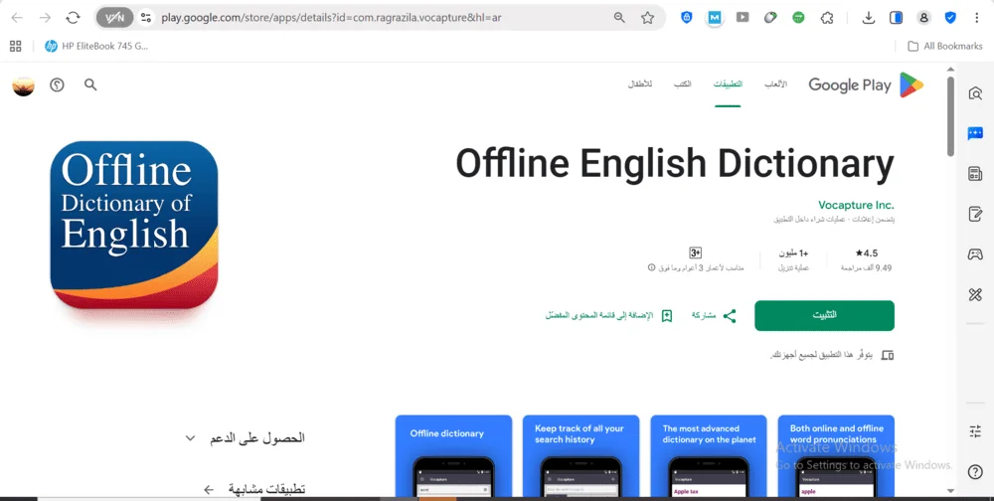The width and height of the screenshot is (994, 501).
Task: Open the browser profile avatar
Action: point(923,18)
